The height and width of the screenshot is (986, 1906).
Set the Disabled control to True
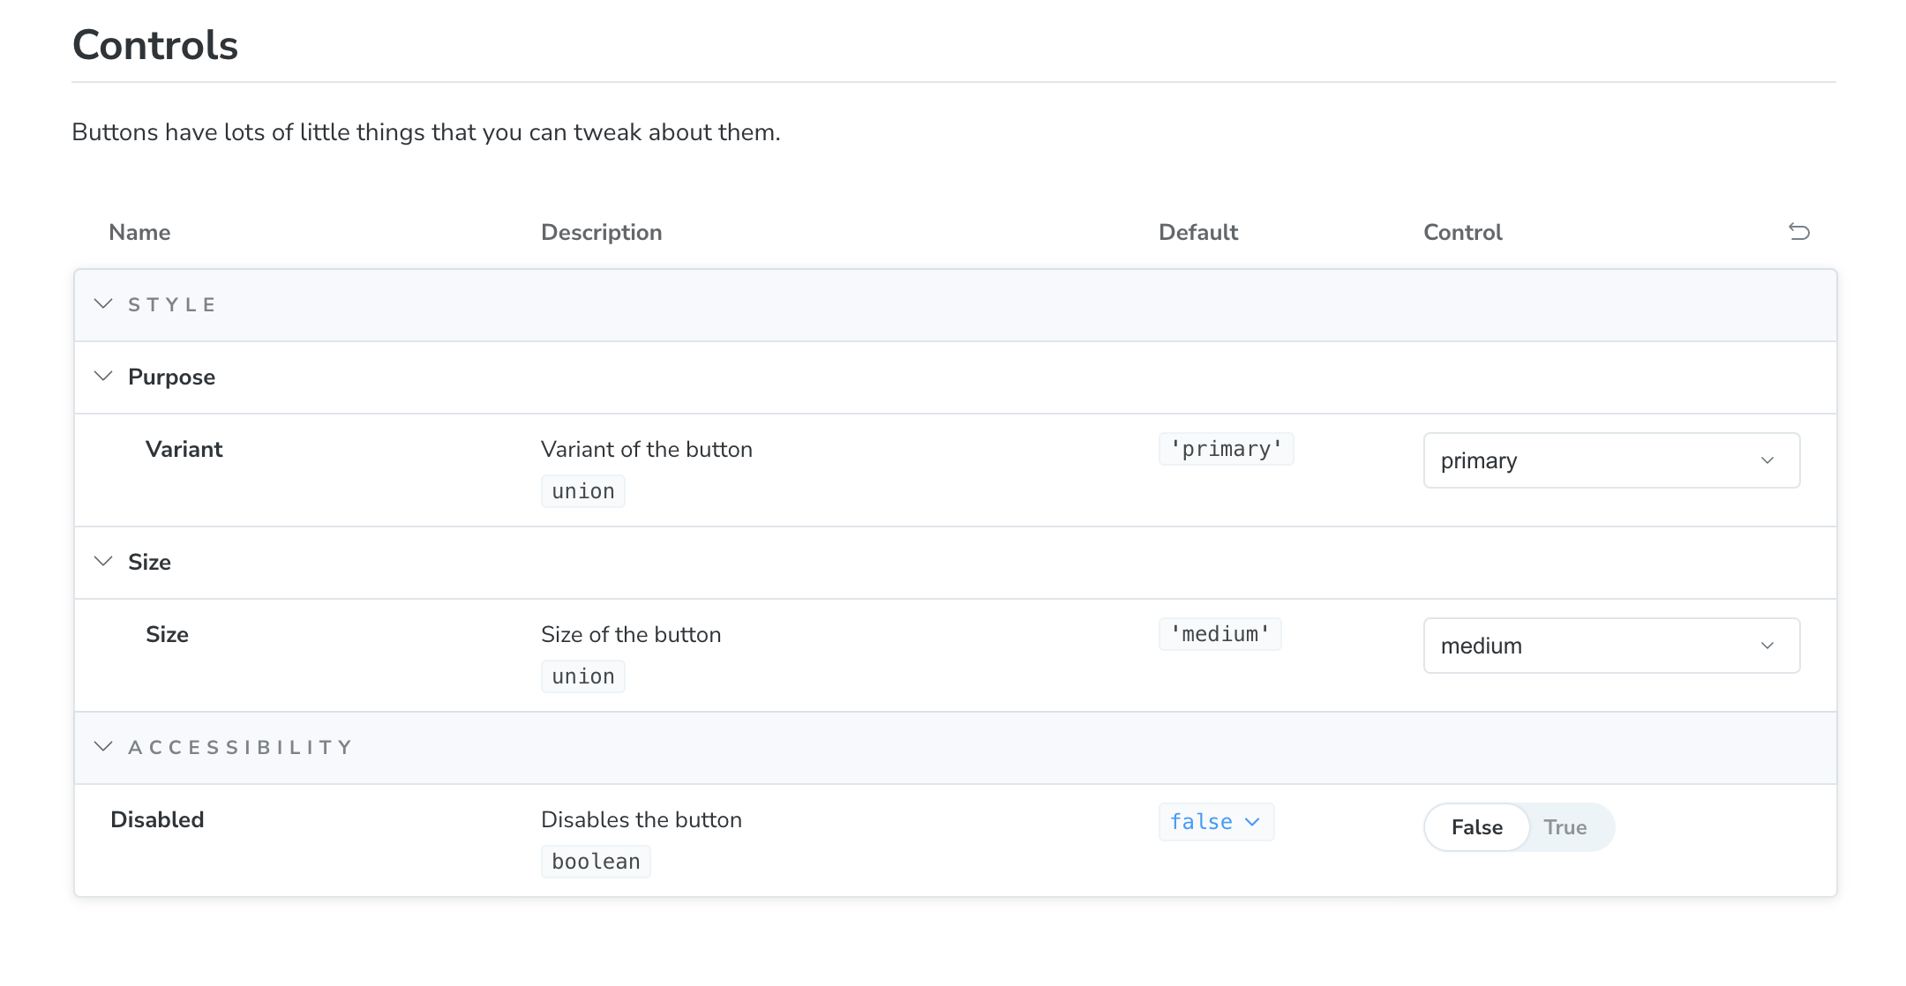point(1565,827)
